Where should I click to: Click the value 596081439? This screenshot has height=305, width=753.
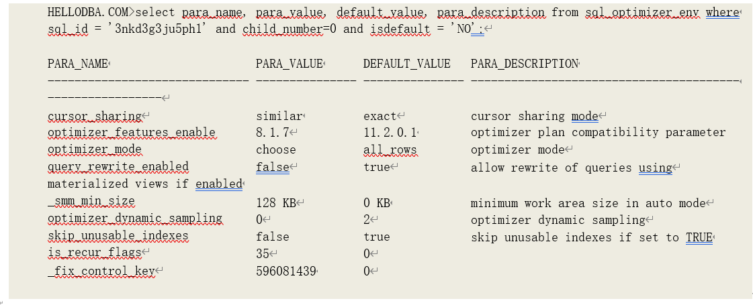[x=285, y=271]
